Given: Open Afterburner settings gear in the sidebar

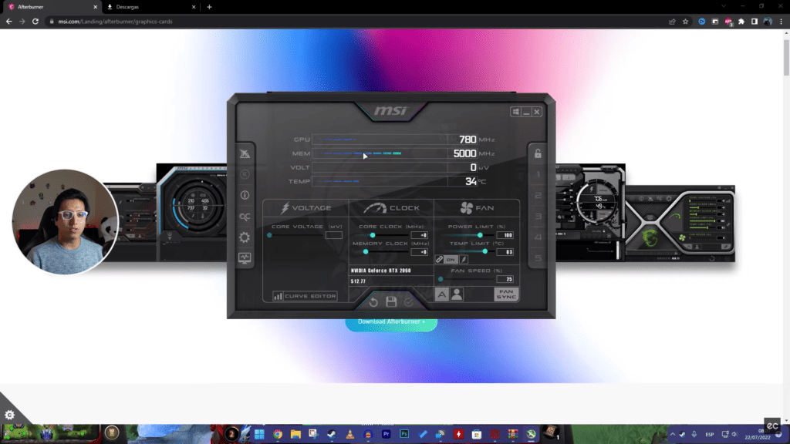Looking at the screenshot, I should point(245,237).
